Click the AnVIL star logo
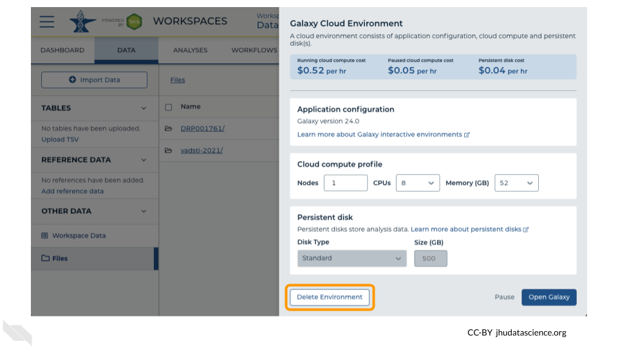Viewport: 618px width, 348px height. [82, 21]
